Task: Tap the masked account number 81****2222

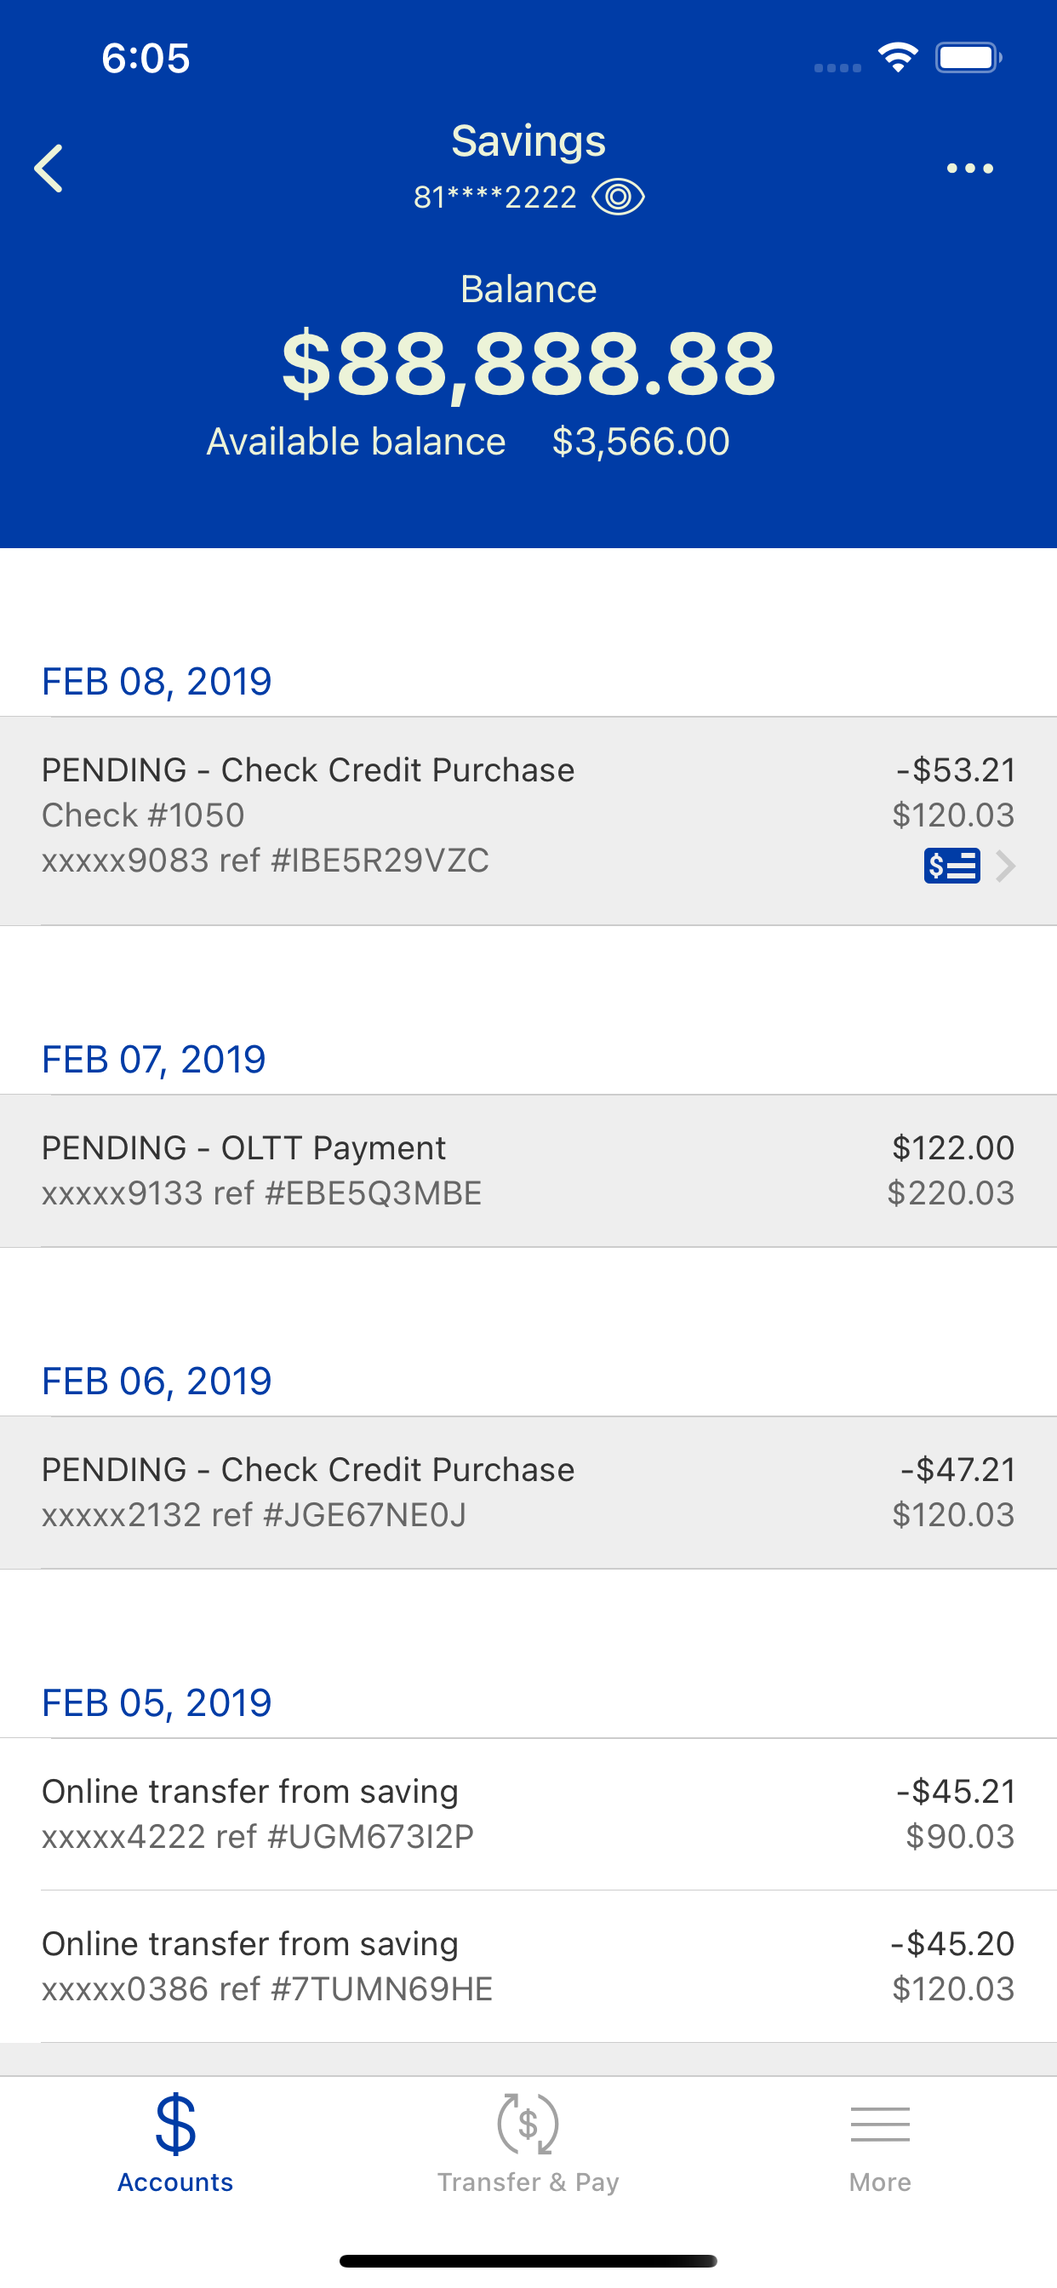Action: point(494,197)
